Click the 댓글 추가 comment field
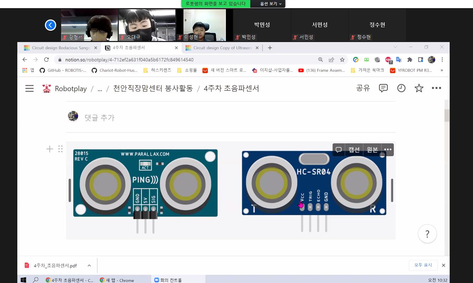The height and width of the screenshot is (283, 473). point(99,118)
